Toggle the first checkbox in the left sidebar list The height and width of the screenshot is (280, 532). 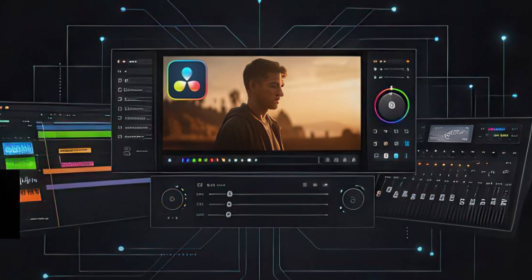[x=120, y=80]
